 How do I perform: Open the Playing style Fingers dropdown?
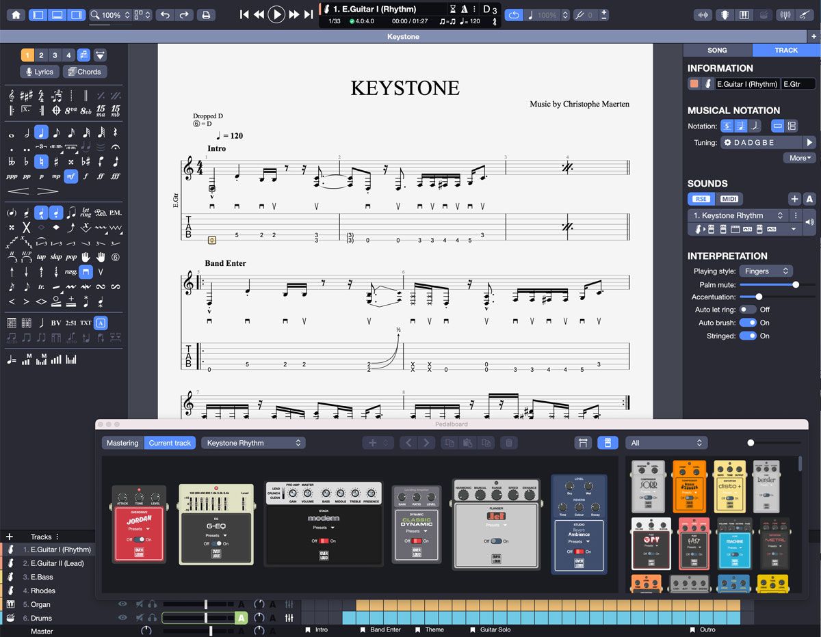coord(766,271)
